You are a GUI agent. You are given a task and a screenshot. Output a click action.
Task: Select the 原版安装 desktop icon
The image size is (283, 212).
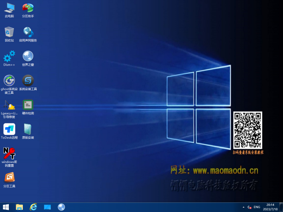coord(28,131)
